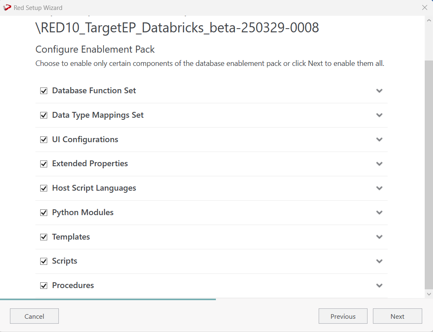The height and width of the screenshot is (332, 433).
Task: Uncheck the Extended Properties checkbox
Action: (44, 164)
